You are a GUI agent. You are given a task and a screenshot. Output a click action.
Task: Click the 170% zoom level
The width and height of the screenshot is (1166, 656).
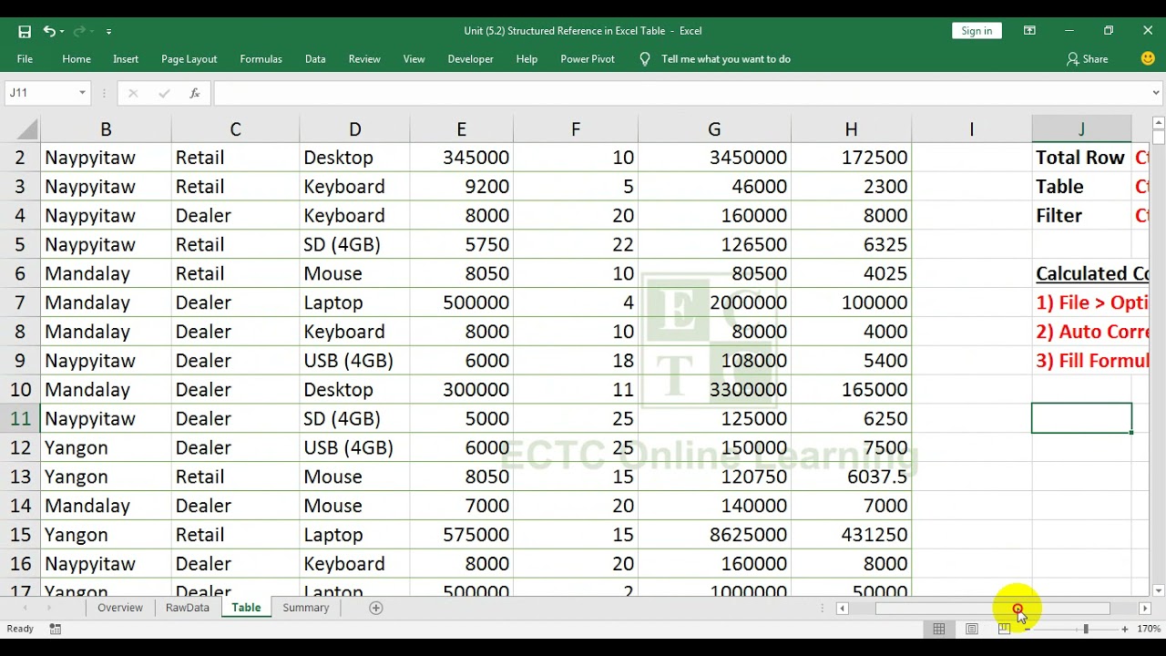(1149, 629)
